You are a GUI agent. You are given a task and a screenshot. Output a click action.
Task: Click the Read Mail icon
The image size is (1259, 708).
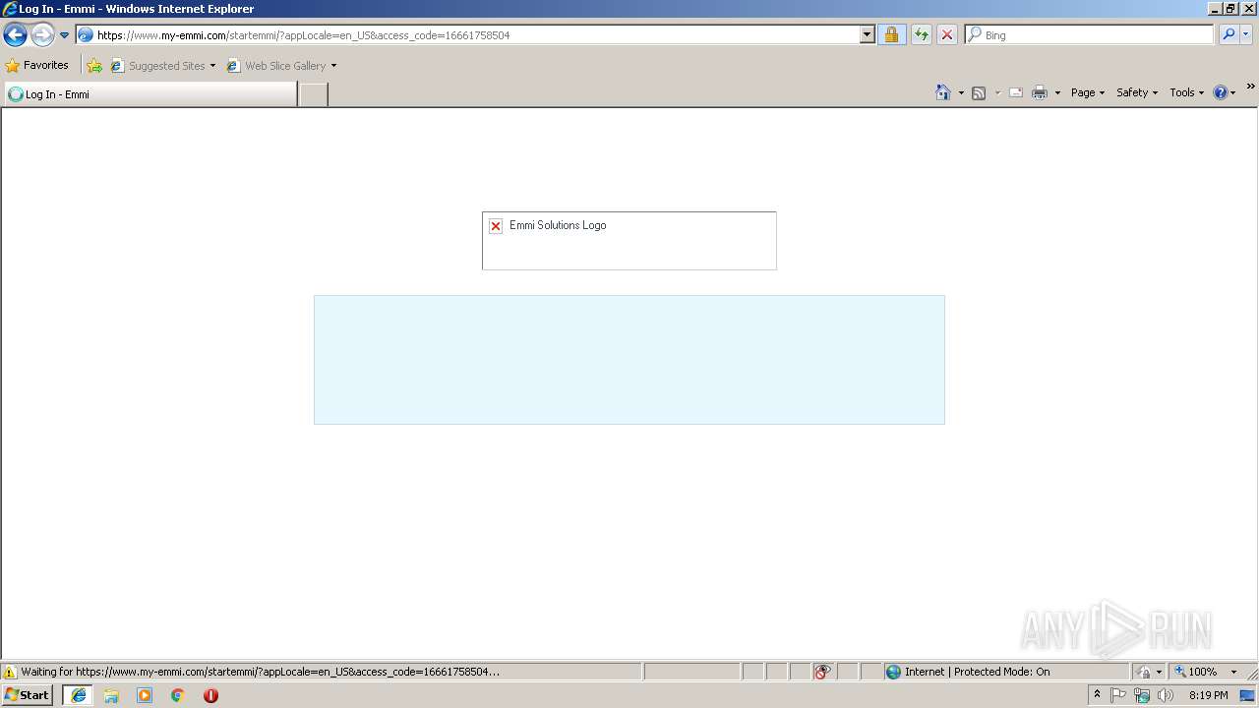tap(1016, 92)
